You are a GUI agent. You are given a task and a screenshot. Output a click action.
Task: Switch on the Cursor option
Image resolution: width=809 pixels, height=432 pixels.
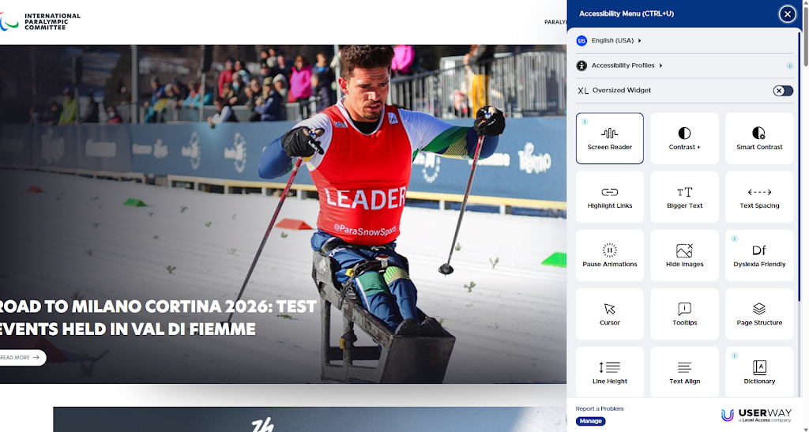pyautogui.click(x=609, y=314)
